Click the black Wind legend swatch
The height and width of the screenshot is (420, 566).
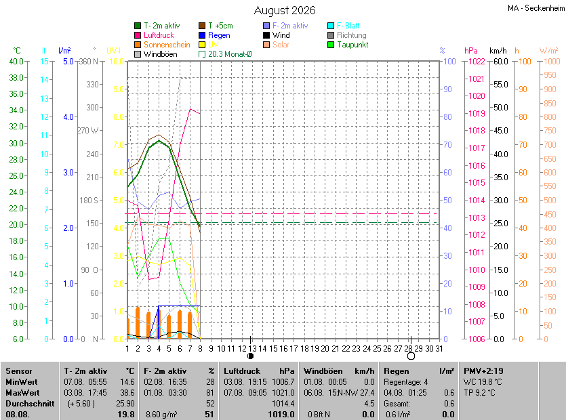tap(266, 35)
